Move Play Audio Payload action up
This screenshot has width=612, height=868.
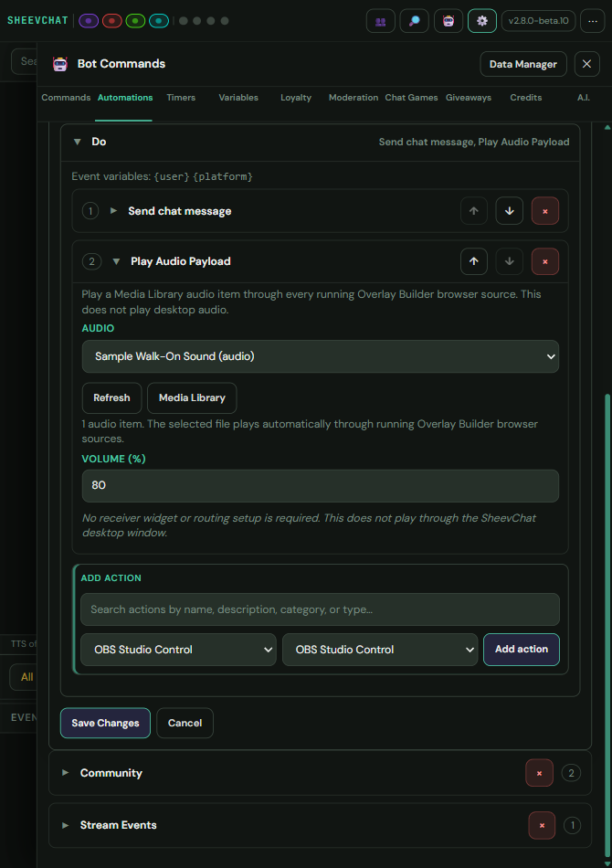(474, 261)
